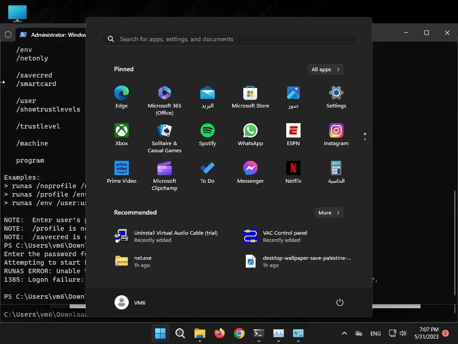
Task: Click the terminal horizontal scrollbar thumb
Action: point(396,306)
